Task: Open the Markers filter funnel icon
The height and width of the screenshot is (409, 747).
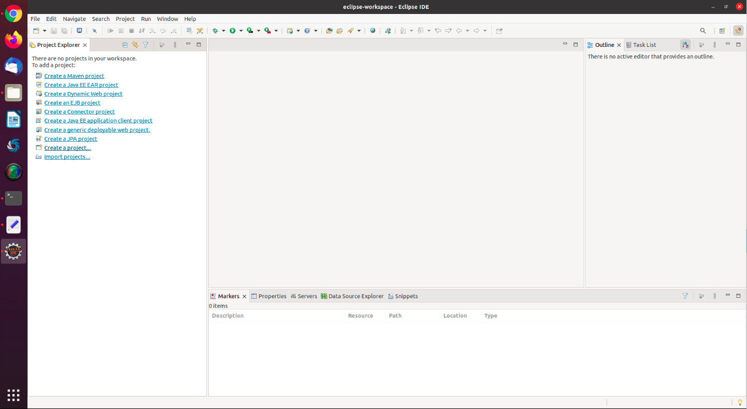Action: click(x=685, y=296)
